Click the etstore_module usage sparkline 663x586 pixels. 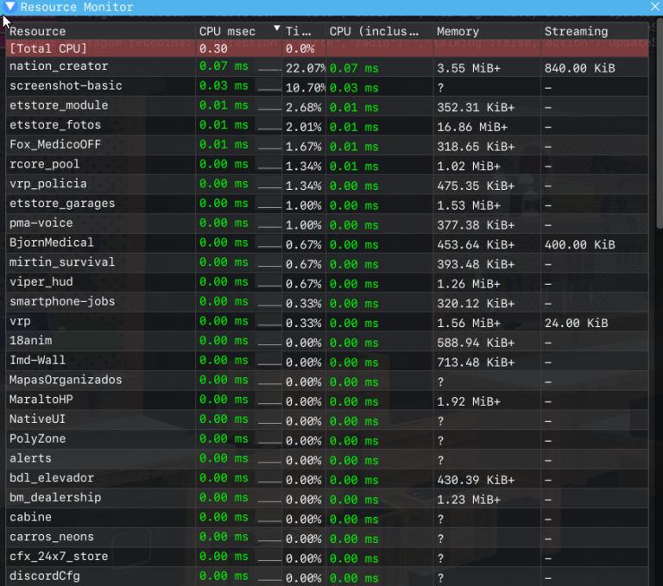(269, 106)
